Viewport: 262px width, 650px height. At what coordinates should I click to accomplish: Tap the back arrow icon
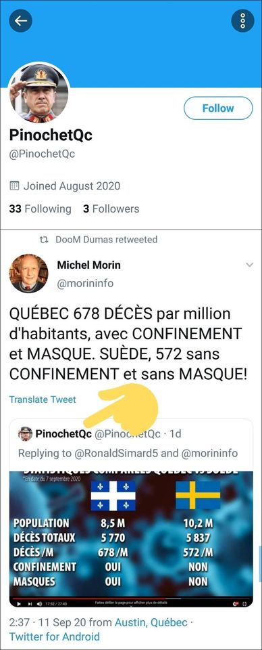21,21
